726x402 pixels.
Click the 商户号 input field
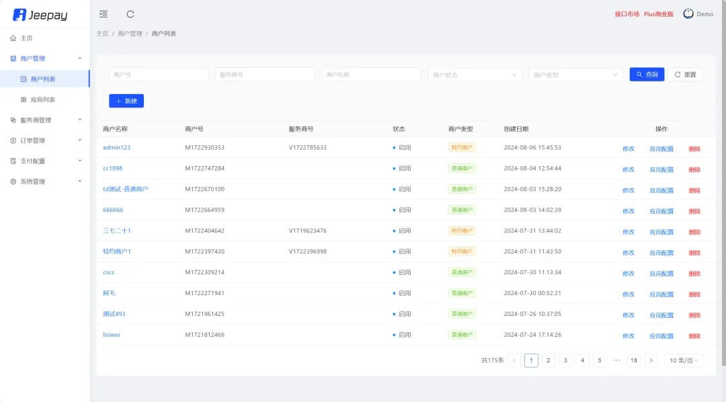pos(159,75)
